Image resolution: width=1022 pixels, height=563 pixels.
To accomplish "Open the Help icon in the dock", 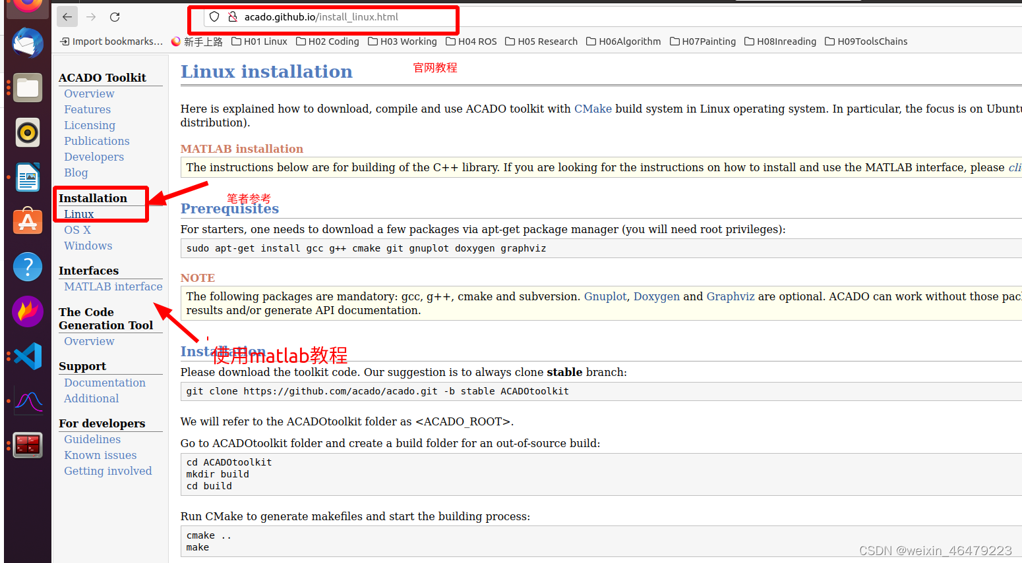I will coord(28,267).
